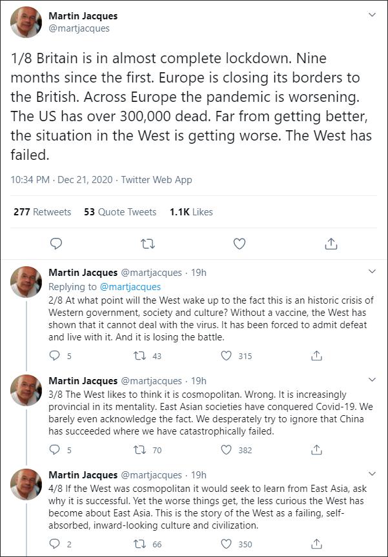The height and width of the screenshot is (557, 388).
Task: Like the main 1/8 tweet
Action: (240, 244)
